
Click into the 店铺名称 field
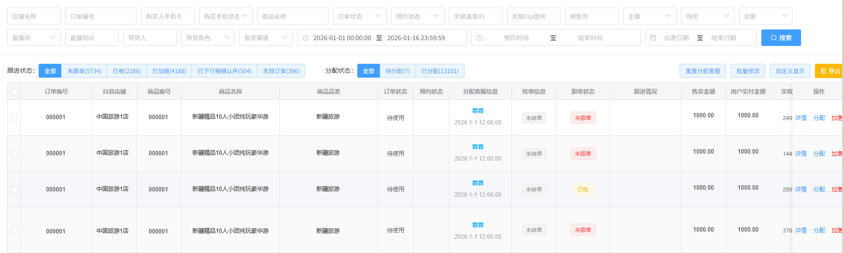click(x=34, y=16)
